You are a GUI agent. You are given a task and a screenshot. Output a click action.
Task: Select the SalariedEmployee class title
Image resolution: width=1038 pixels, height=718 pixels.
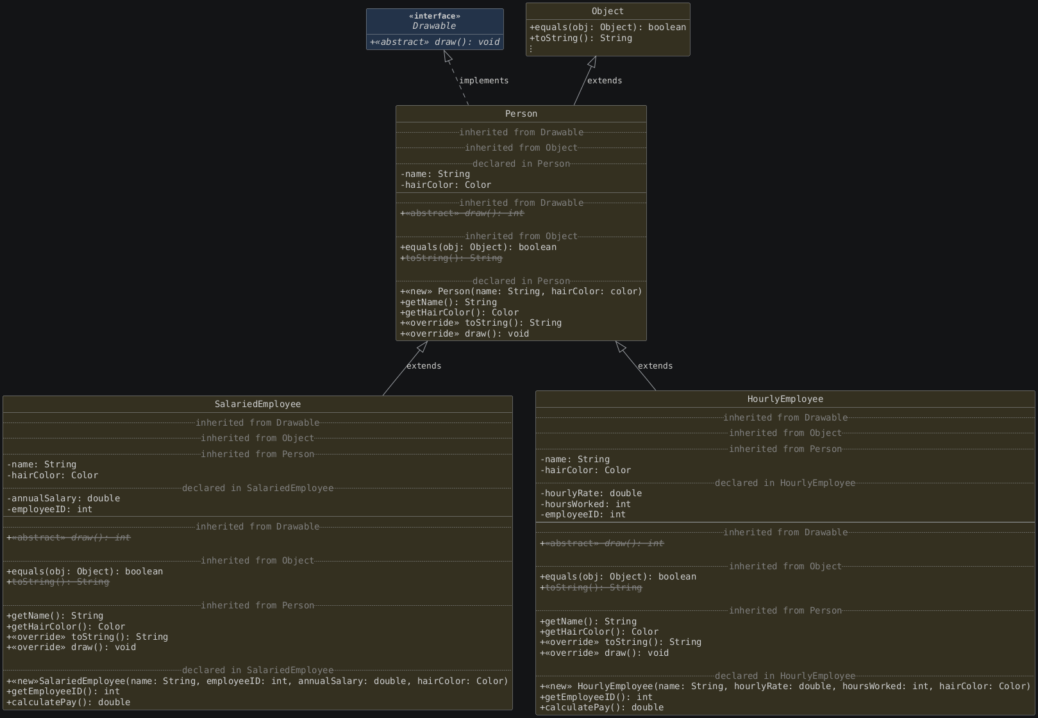(x=258, y=405)
